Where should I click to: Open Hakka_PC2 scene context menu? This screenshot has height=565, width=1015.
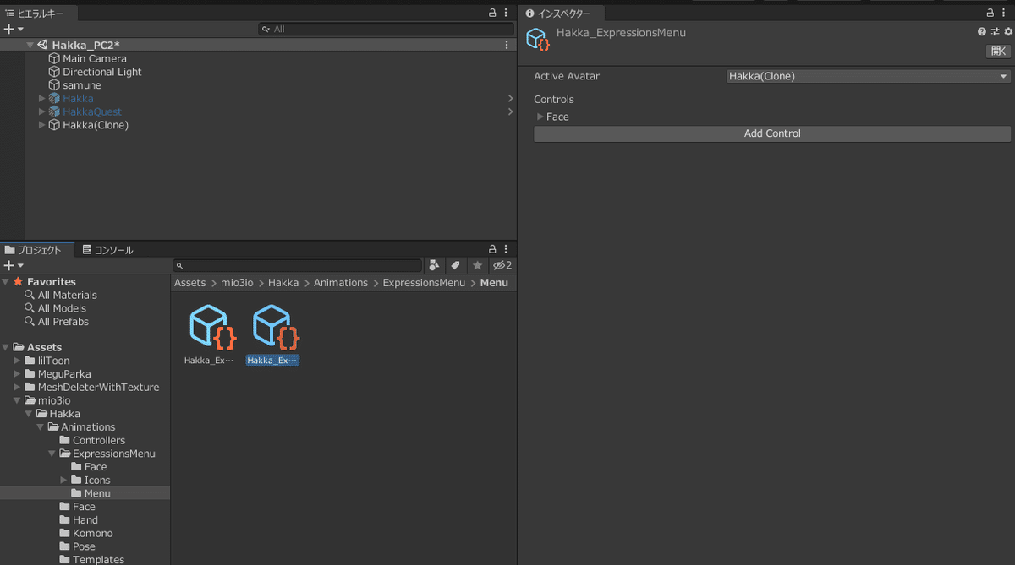point(507,45)
